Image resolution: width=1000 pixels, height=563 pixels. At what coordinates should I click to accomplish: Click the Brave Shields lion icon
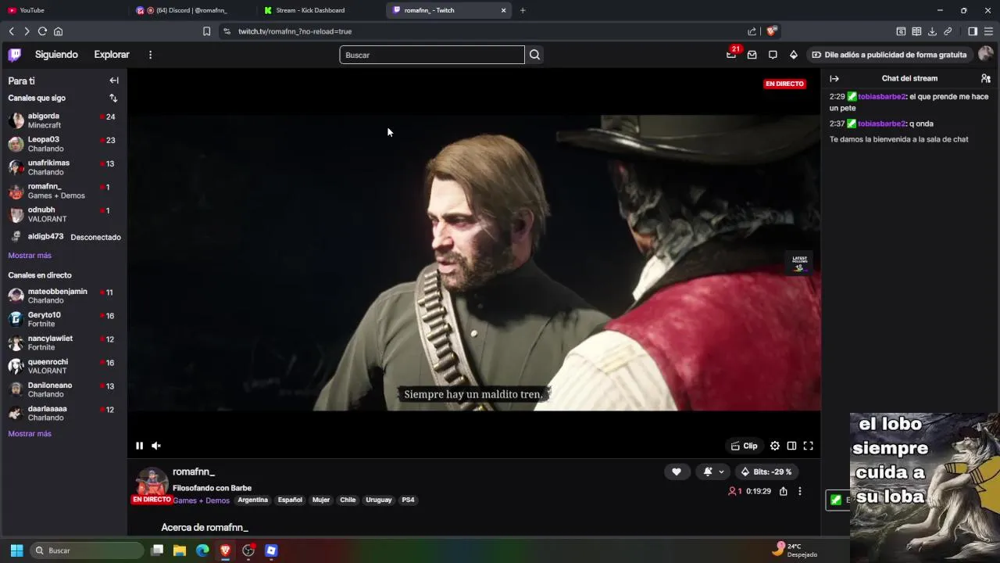771,31
